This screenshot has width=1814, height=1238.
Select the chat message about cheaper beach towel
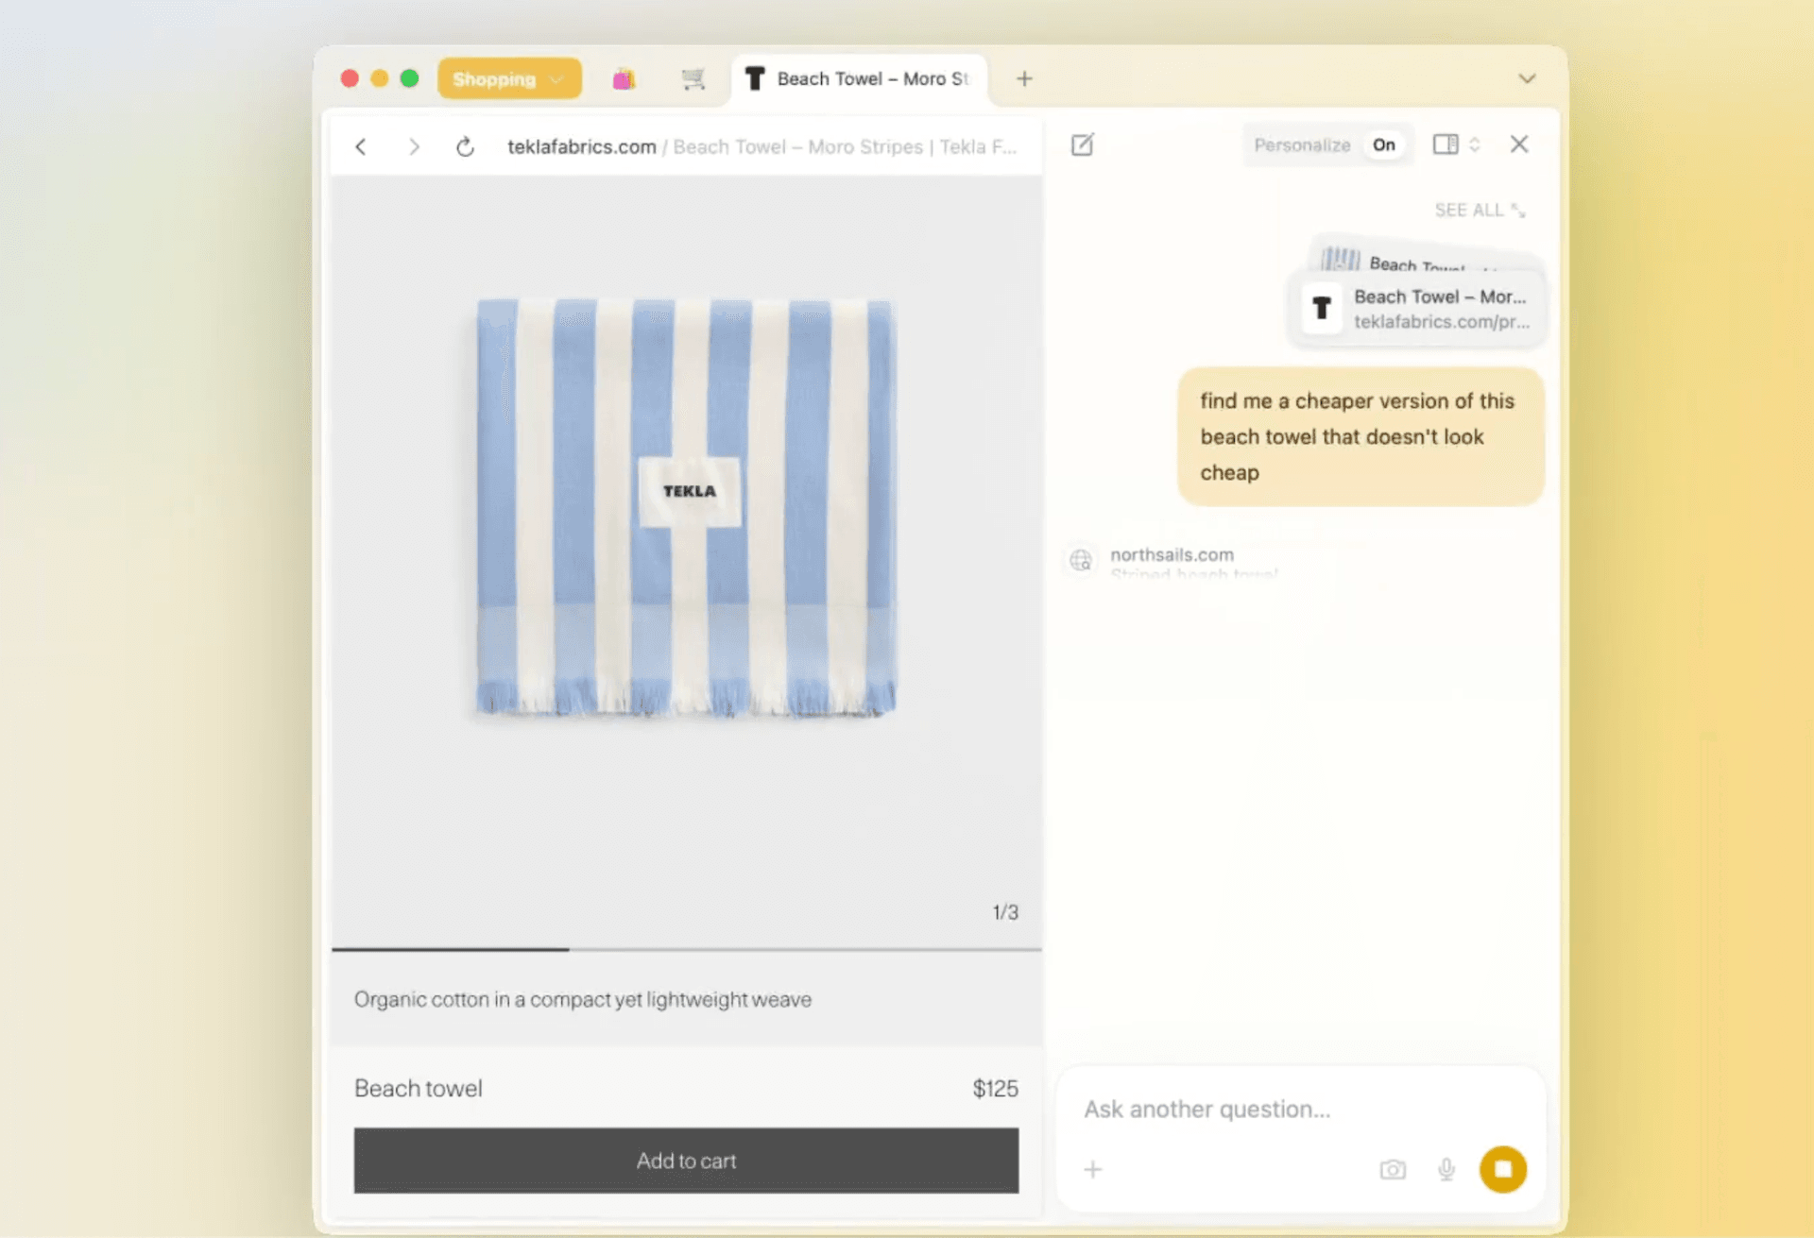(x=1360, y=437)
